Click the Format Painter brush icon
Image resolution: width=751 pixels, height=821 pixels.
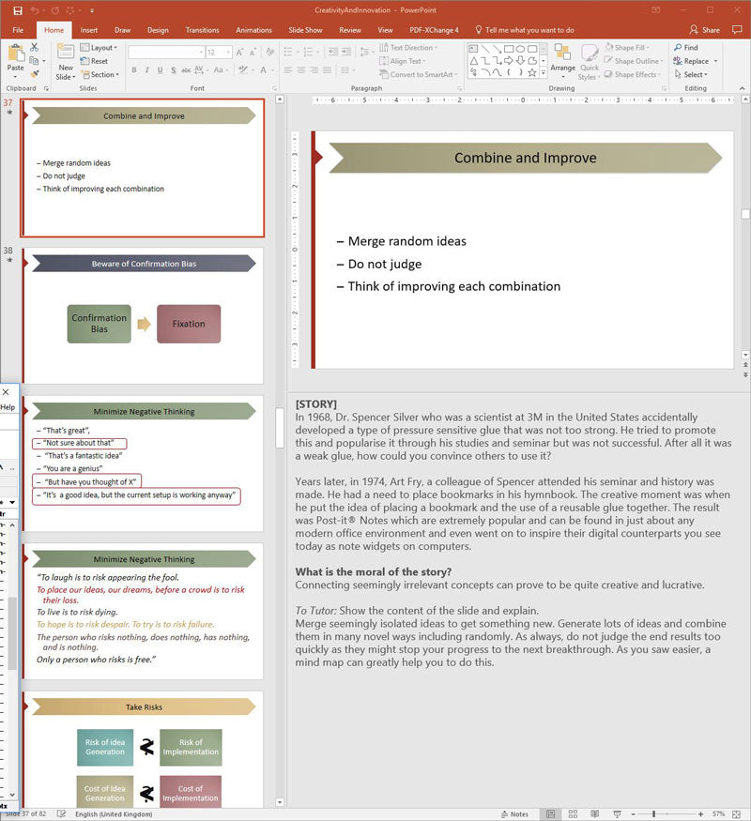click(x=35, y=74)
